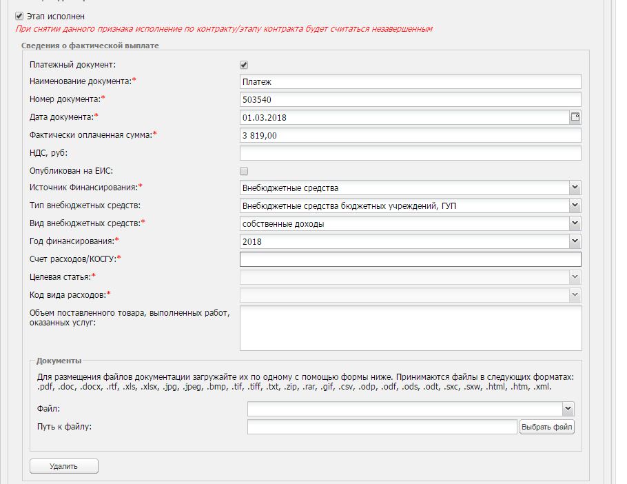Click 'Наименование документа' input field

click(x=410, y=82)
